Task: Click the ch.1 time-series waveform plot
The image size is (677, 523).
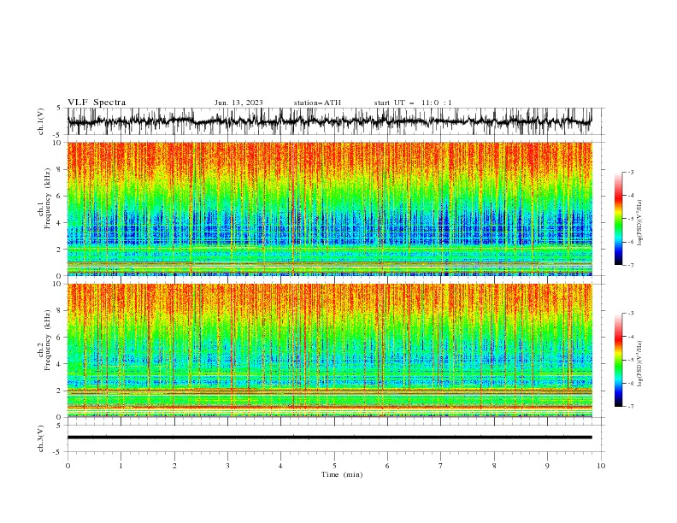Action: point(329,121)
